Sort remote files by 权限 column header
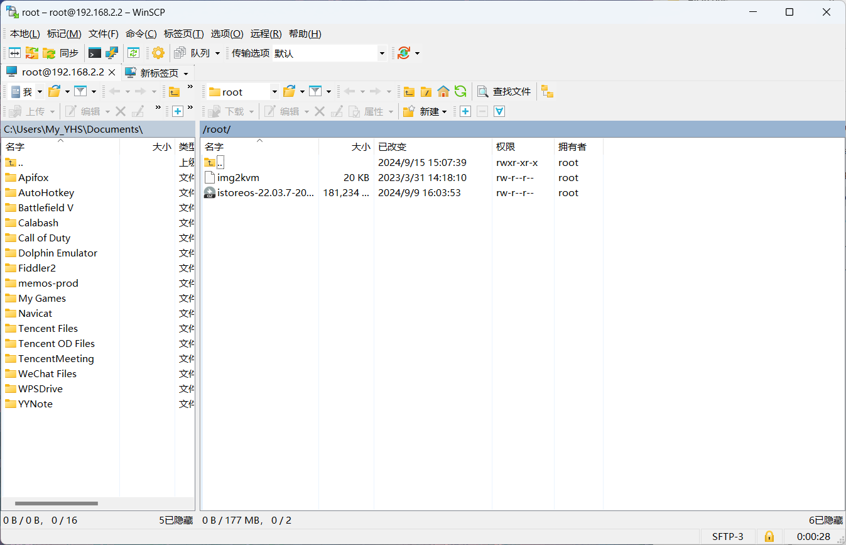Image resolution: width=846 pixels, height=545 pixels. coord(523,146)
